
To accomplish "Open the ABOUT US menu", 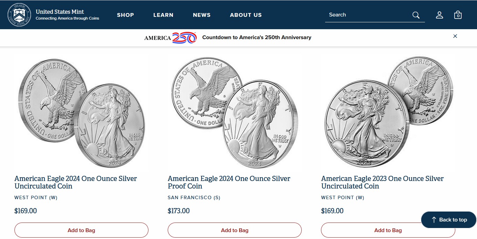I will (246, 15).
